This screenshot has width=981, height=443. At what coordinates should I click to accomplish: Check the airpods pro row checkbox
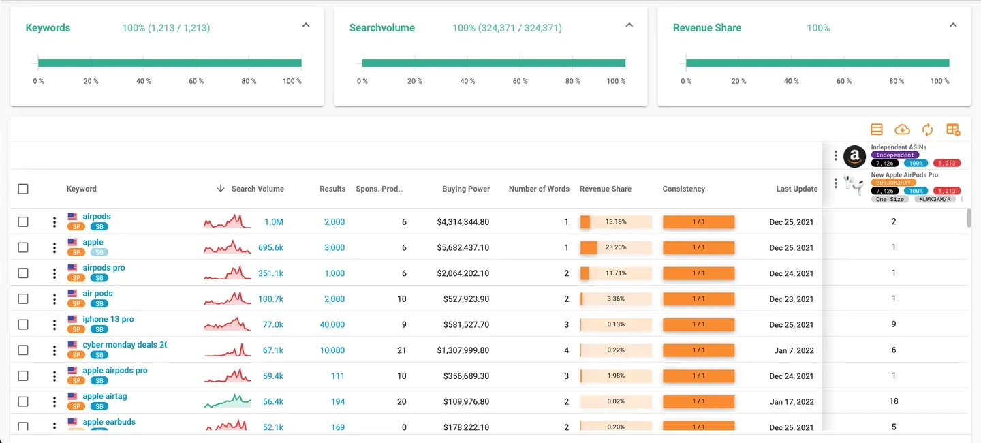tap(23, 273)
